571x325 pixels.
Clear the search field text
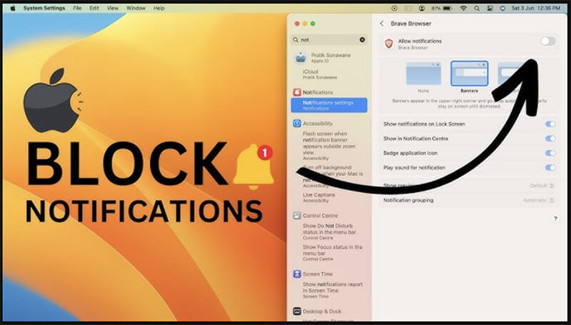point(362,40)
